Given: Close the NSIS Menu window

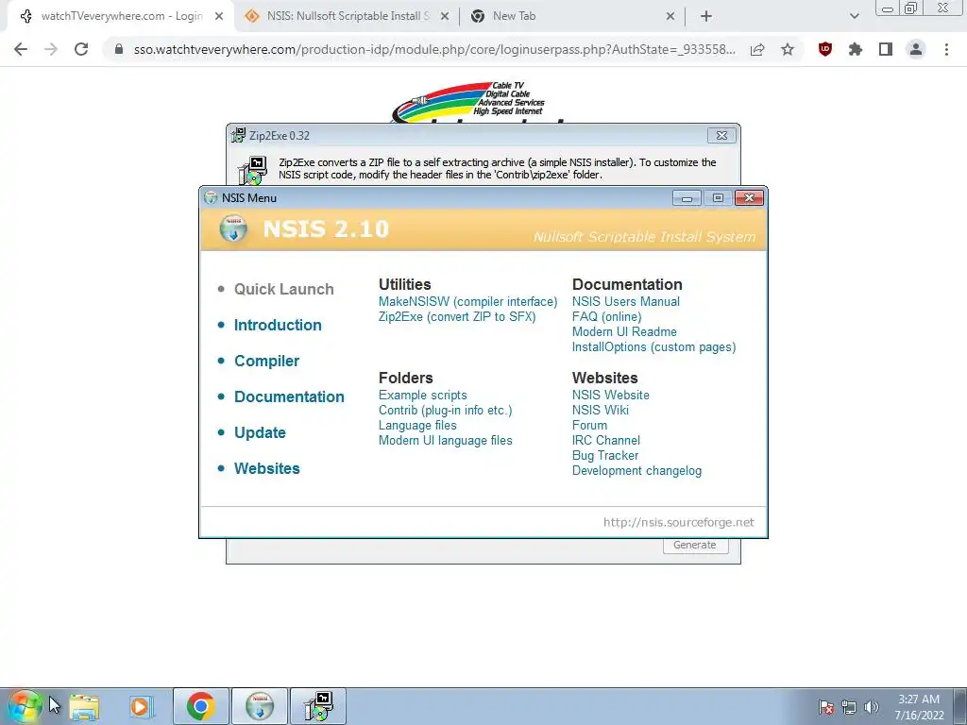Looking at the screenshot, I should (749, 198).
